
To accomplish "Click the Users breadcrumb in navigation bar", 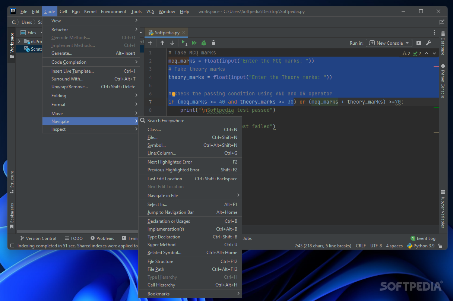I will (x=26, y=22).
